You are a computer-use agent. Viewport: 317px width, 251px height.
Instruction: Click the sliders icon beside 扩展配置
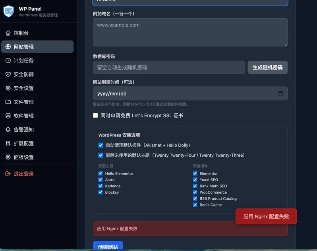(8, 143)
